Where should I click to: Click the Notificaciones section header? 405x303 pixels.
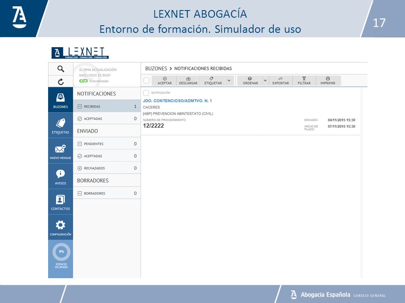[96, 94]
